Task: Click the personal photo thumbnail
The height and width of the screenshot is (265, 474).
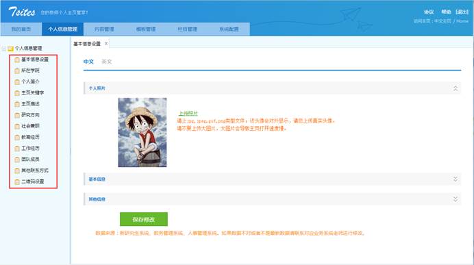Action: point(142,132)
